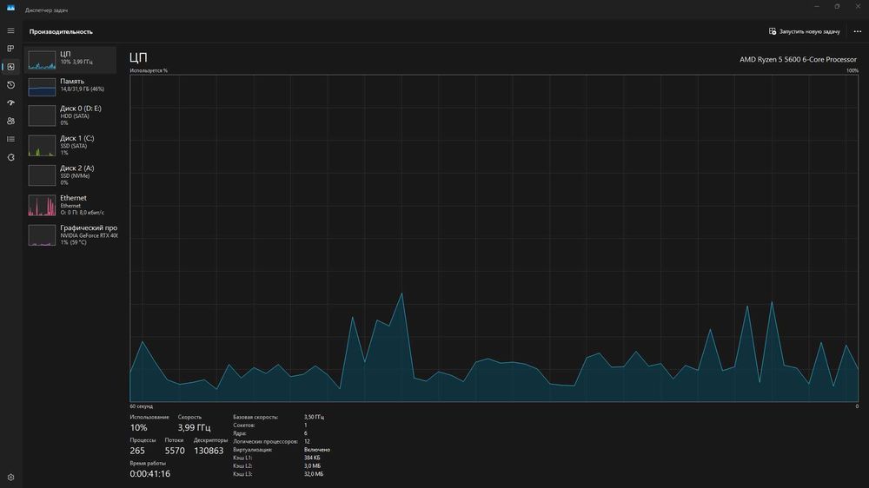Click the 'Дескрипторы' label
Screen dimensions: 869x488
tap(210, 440)
